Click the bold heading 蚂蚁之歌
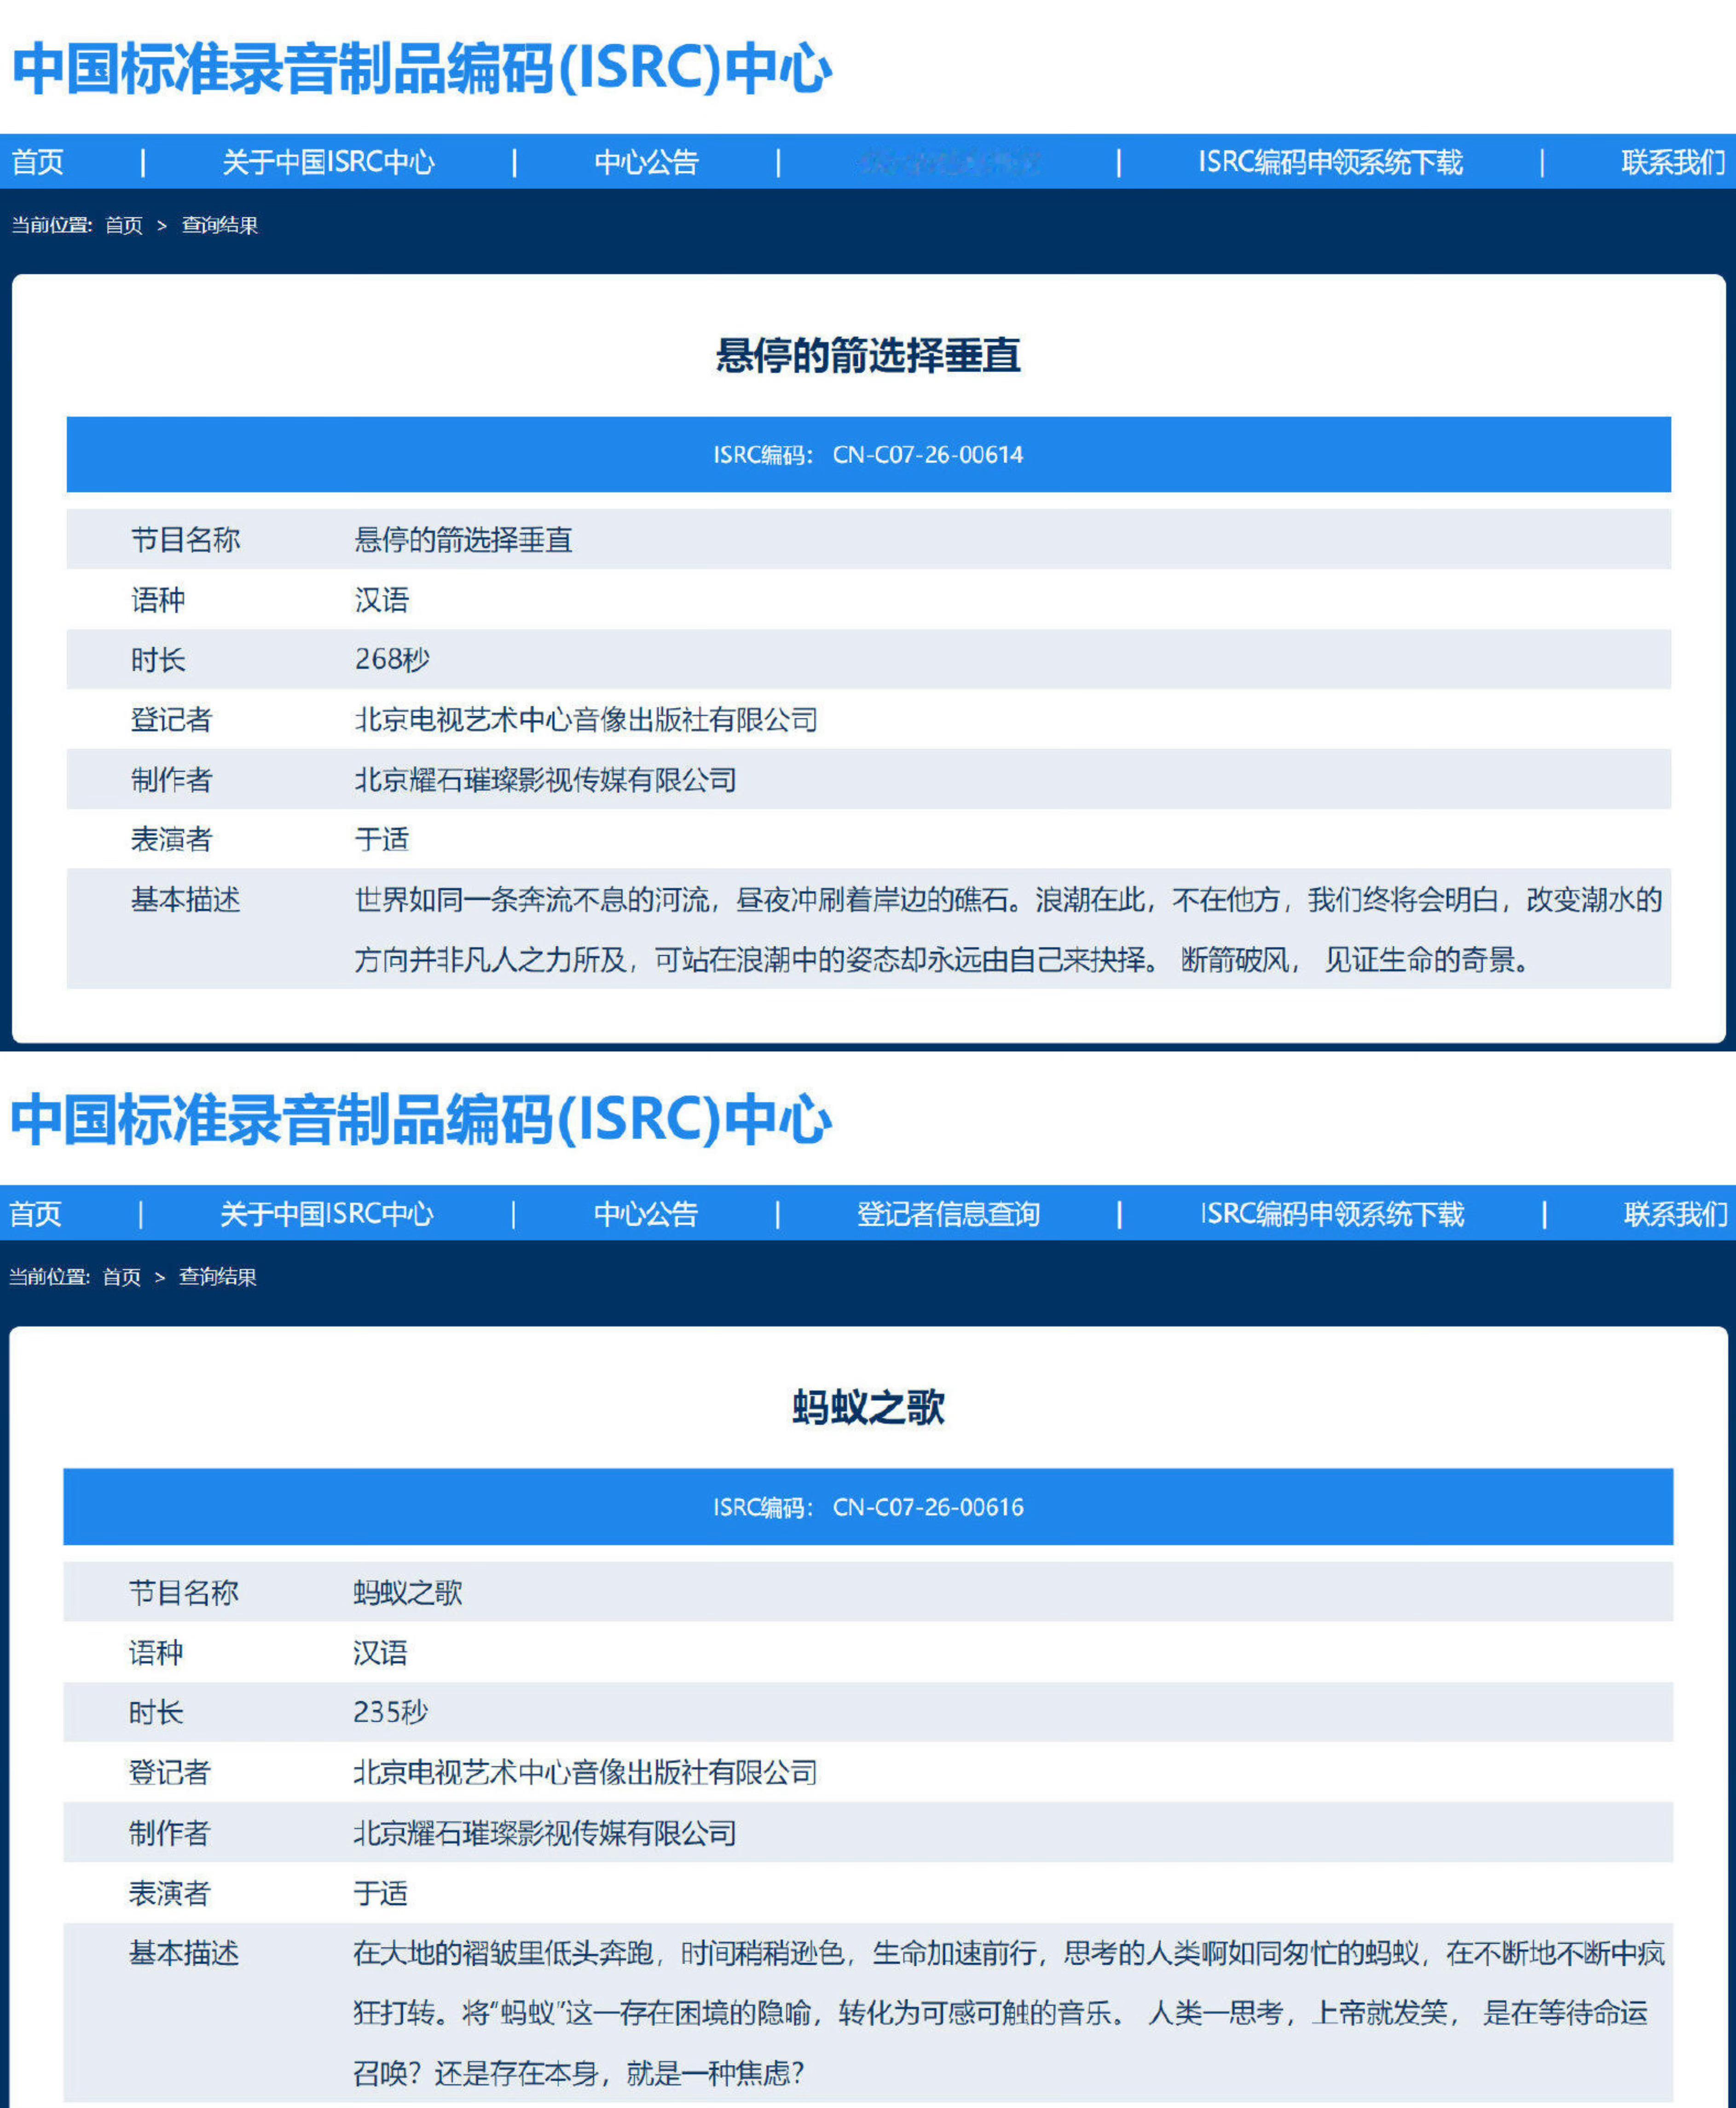The height and width of the screenshot is (2108, 1736). [x=868, y=1408]
